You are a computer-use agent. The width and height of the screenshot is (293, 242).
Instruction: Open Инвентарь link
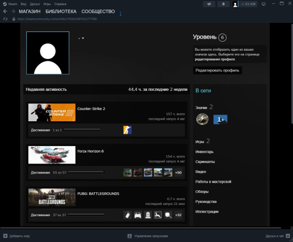[x=204, y=152]
